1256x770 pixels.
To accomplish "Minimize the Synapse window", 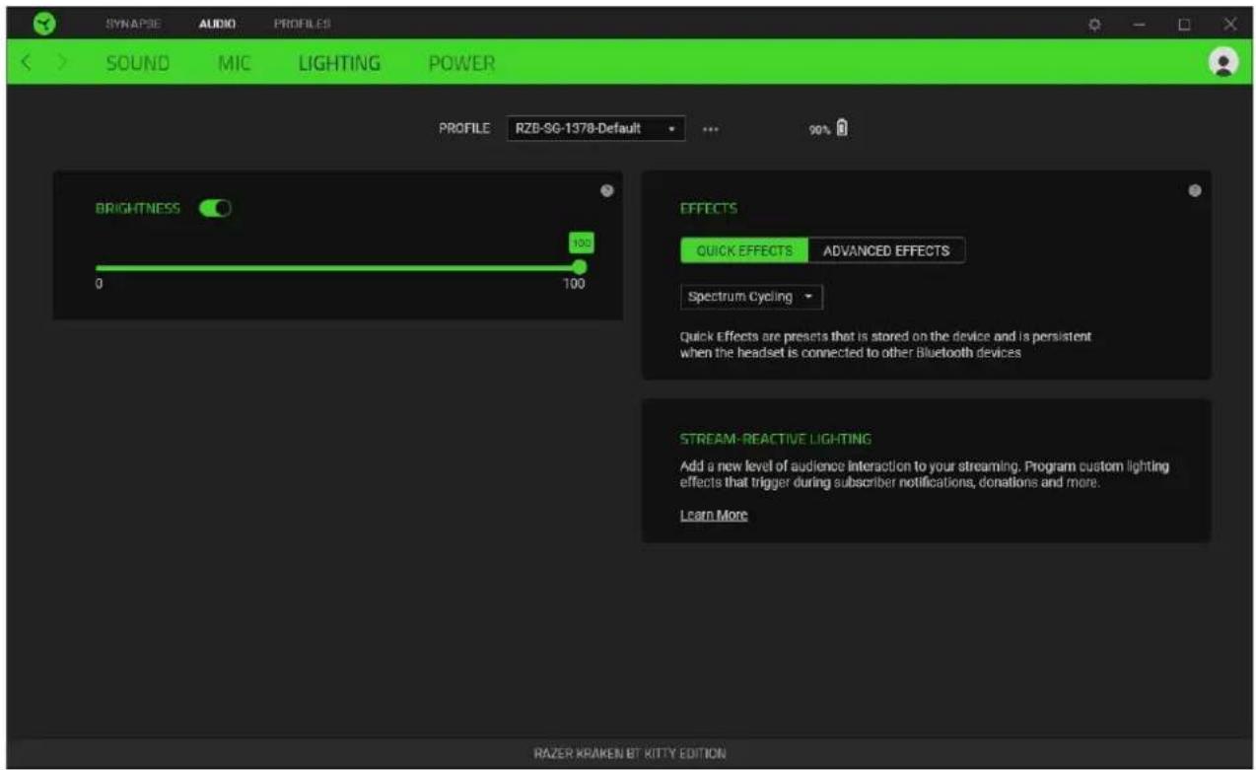I will (x=1139, y=24).
